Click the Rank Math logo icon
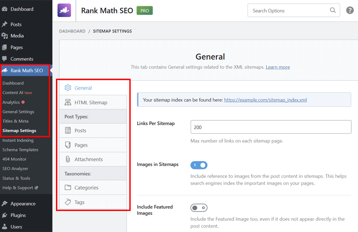Screen dimensions: 358x232 (x=64, y=10)
